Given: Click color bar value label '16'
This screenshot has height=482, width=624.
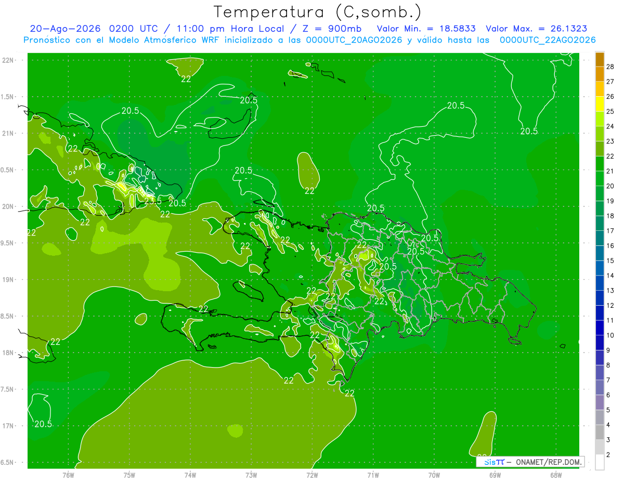Looking at the screenshot, I should click(611, 246).
